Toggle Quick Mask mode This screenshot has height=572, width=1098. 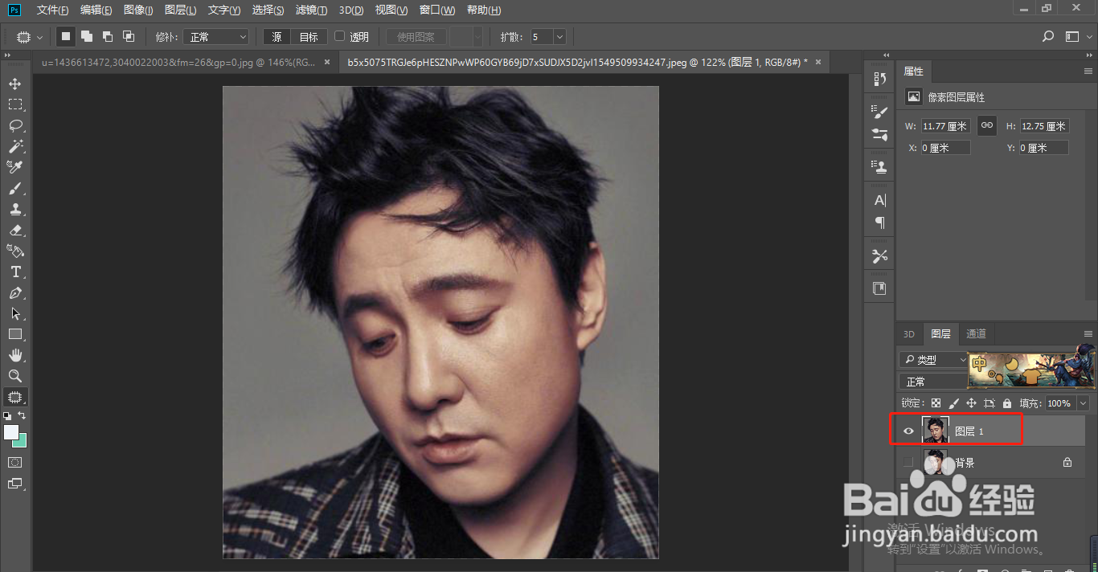[15, 463]
